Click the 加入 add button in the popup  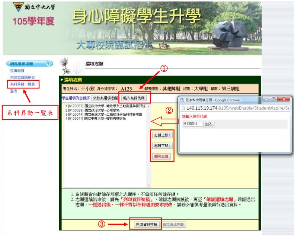(208, 124)
